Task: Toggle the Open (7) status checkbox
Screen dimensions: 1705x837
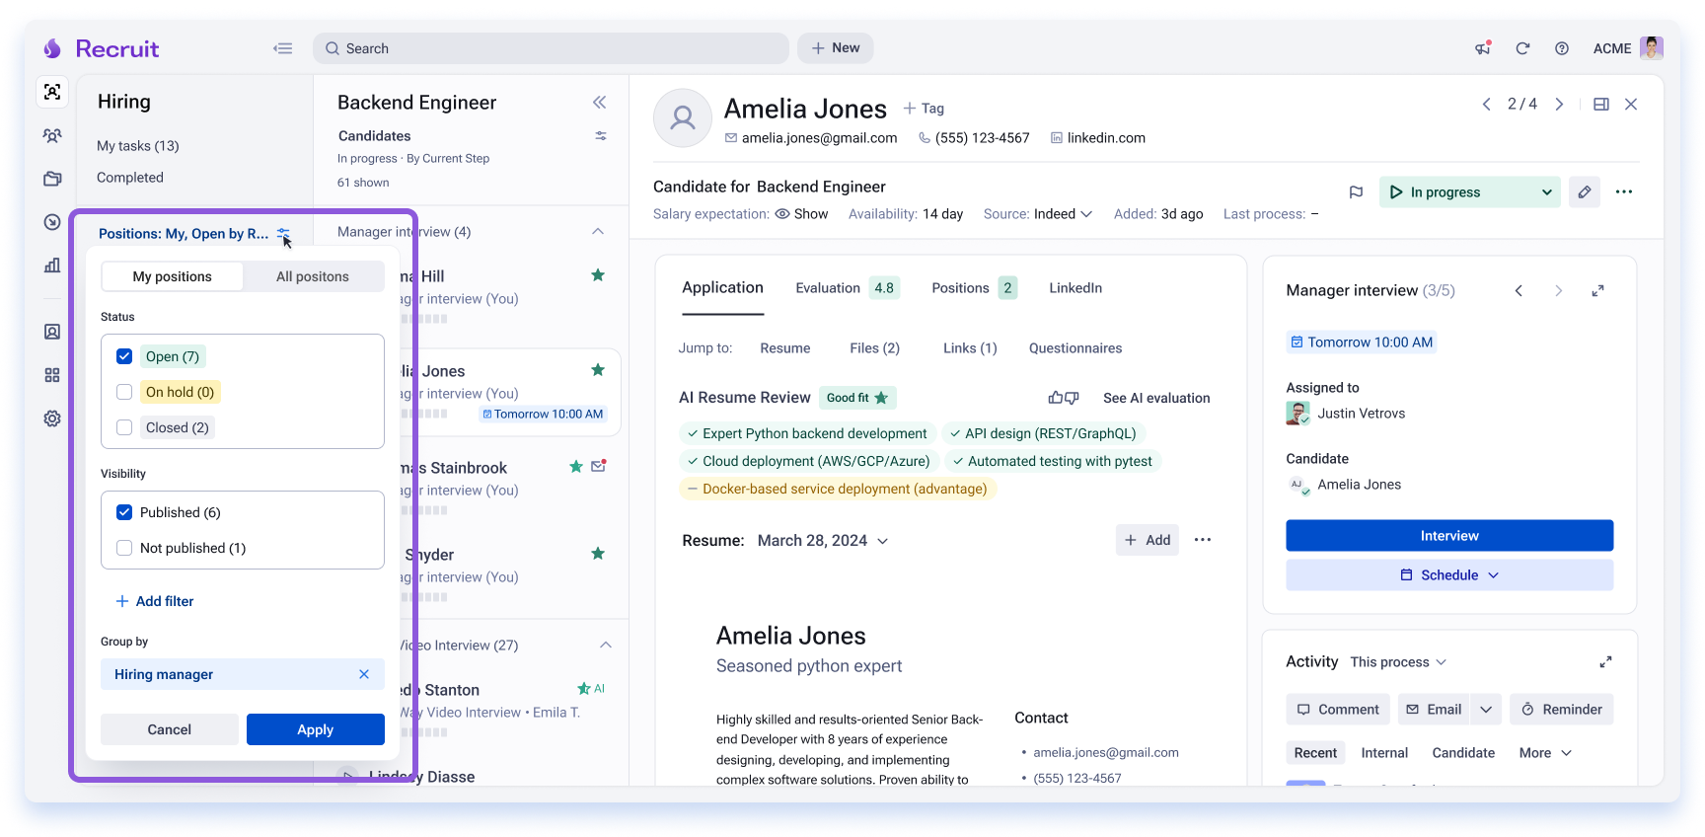Action: [x=124, y=356]
